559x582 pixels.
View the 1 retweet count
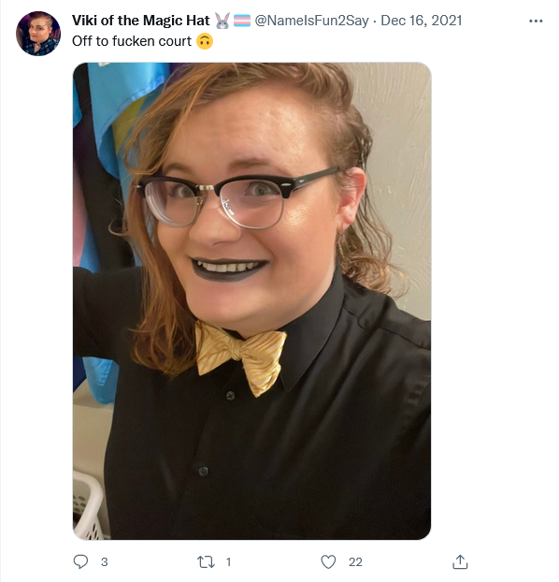[228, 562]
